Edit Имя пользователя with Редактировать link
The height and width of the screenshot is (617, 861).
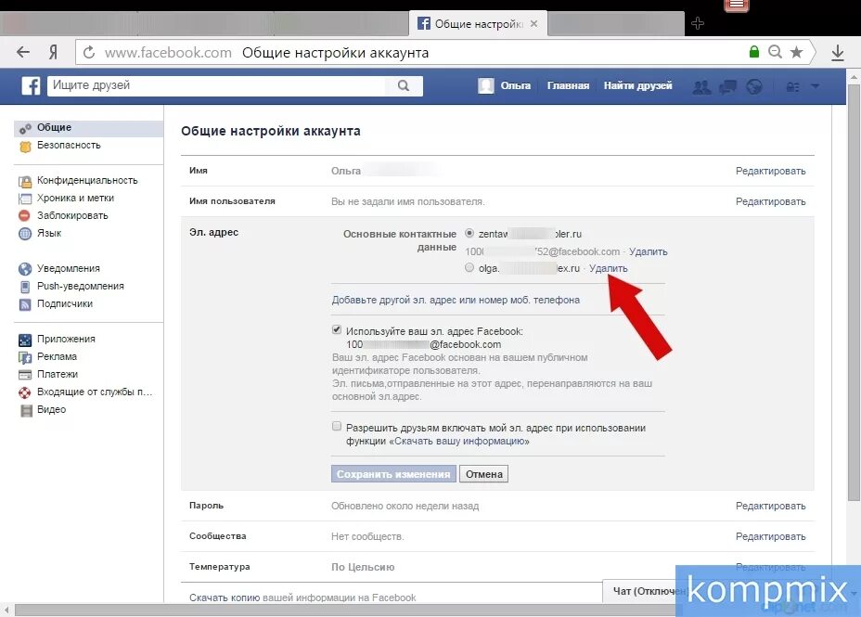(x=770, y=201)
